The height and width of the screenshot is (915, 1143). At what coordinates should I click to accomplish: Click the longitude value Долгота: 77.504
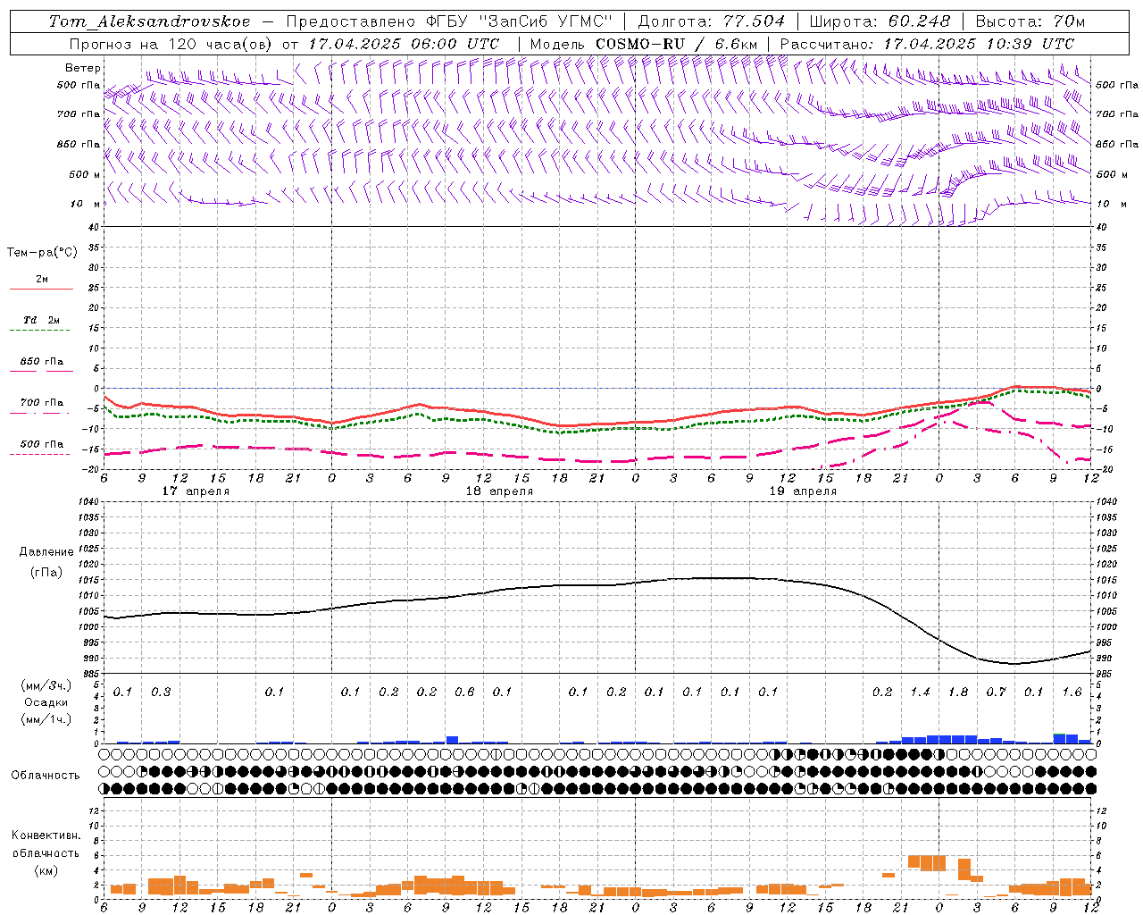click(711, 21)
